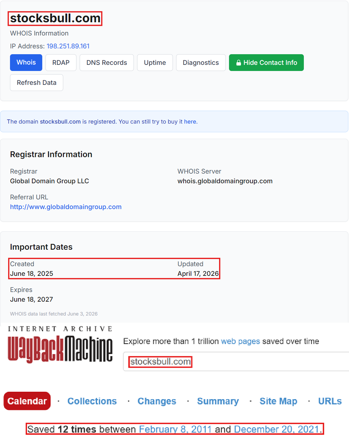Image resolution: width=349 pixels, height=442 pixels.
Task: Open the 'web pages' link
Action: click(x=241, y=341)
